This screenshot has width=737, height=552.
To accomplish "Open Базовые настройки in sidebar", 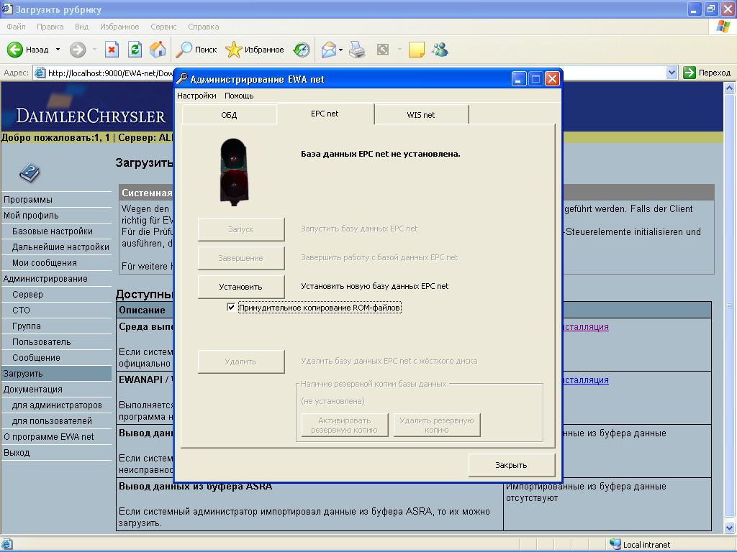I will (x=52, y=231).
